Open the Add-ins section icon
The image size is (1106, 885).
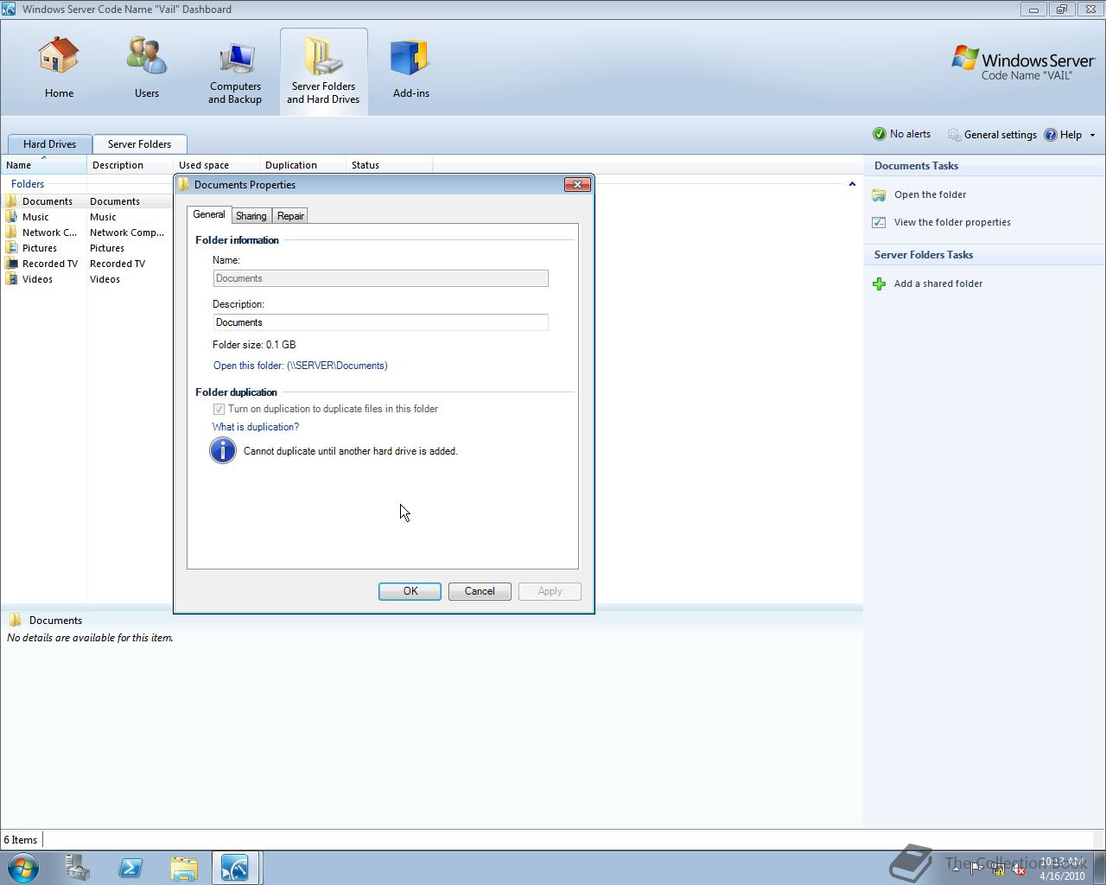[410, 57]
